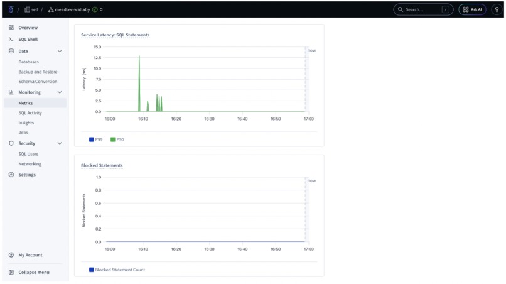506x284 pixels.
Task: Click the Security section label
Action: (x=27, y=143)
